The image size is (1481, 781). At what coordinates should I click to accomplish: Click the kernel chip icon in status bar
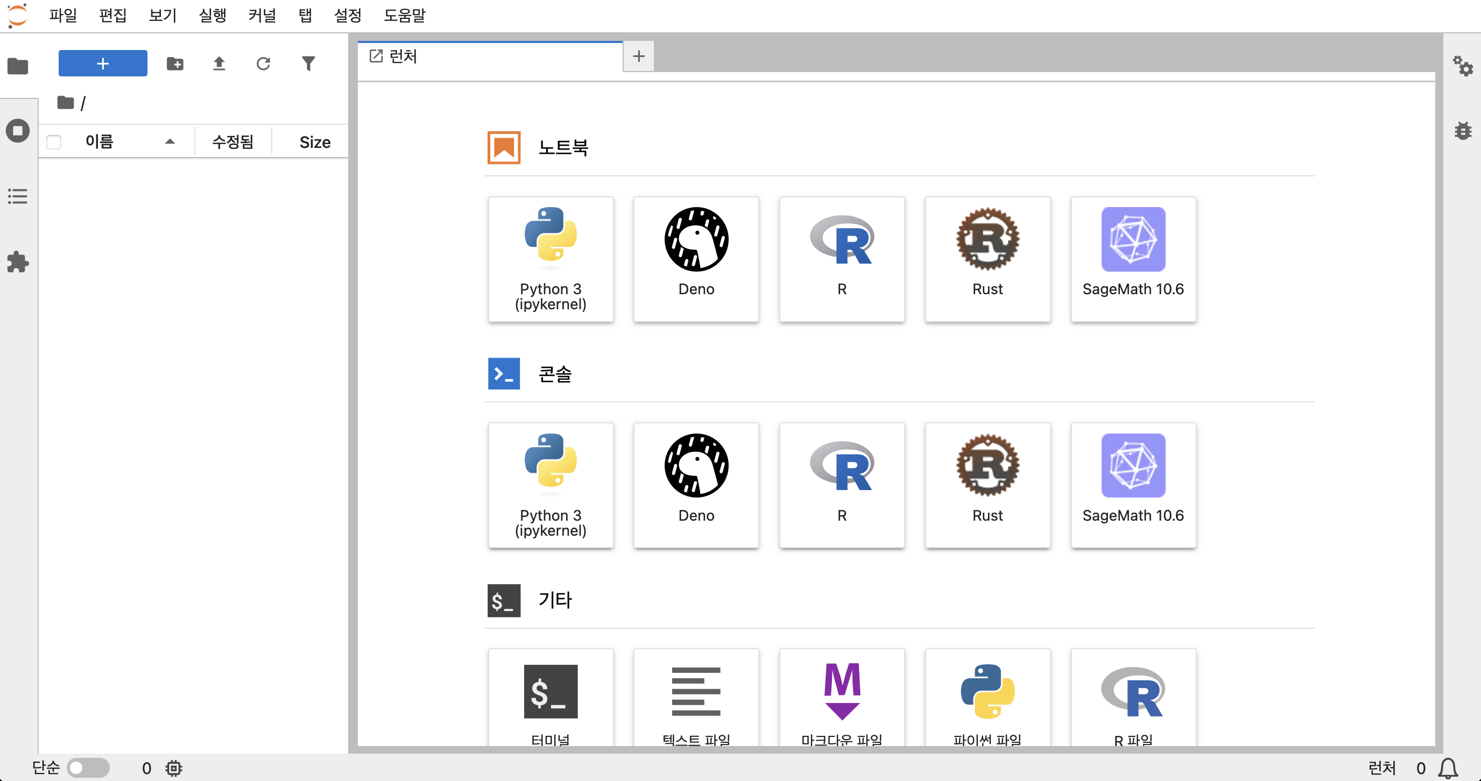click(x=174, y=768)
